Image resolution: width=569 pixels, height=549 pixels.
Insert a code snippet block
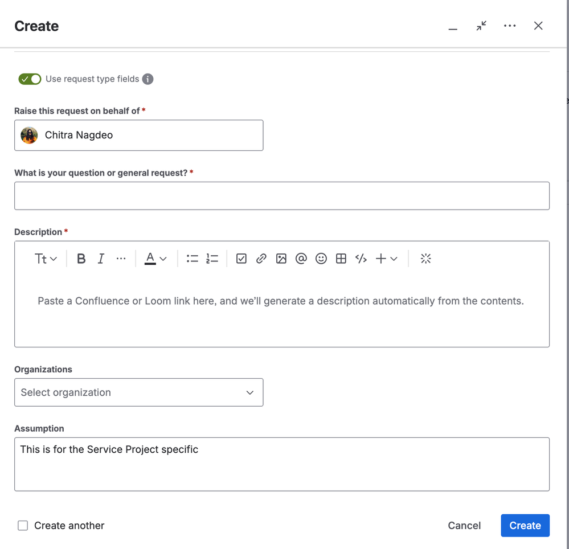pyautogui.click(x=361, y=259)
